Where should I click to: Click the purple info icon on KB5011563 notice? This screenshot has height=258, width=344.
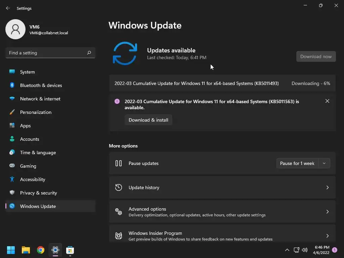(117, 101)
